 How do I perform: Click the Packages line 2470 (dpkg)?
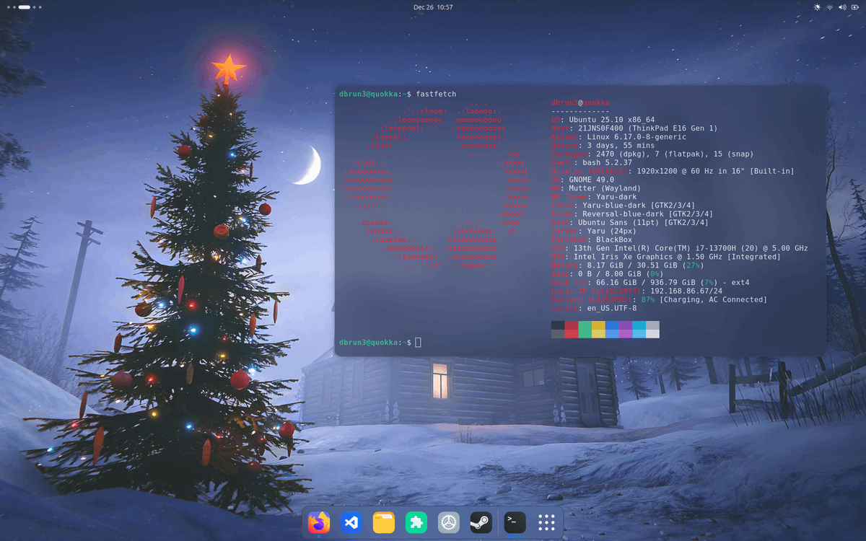coord(652,154)
